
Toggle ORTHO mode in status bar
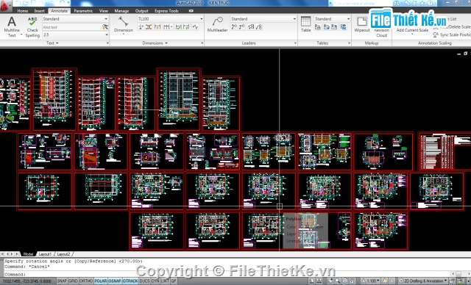[86, 281]
